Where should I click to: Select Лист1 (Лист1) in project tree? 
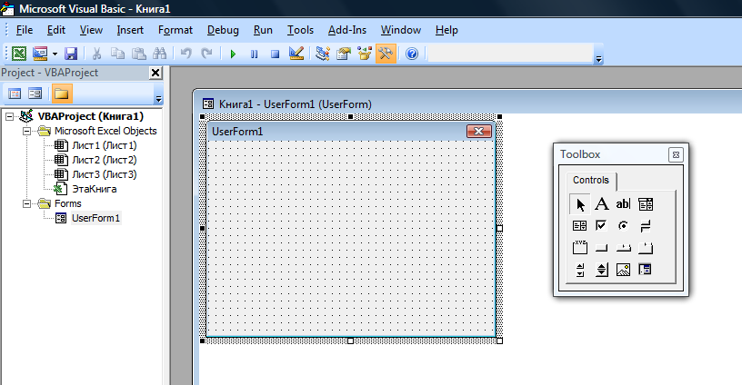104,145
